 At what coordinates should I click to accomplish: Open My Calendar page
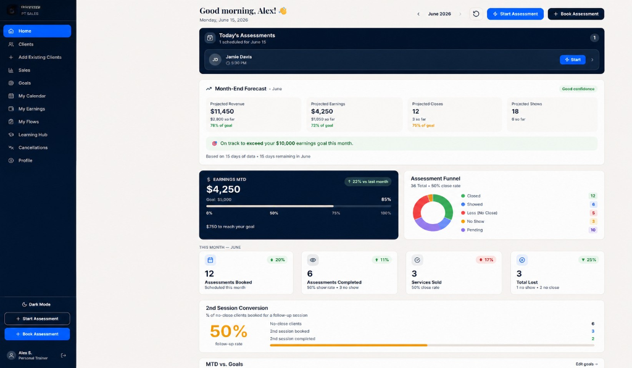click(37, 96)
